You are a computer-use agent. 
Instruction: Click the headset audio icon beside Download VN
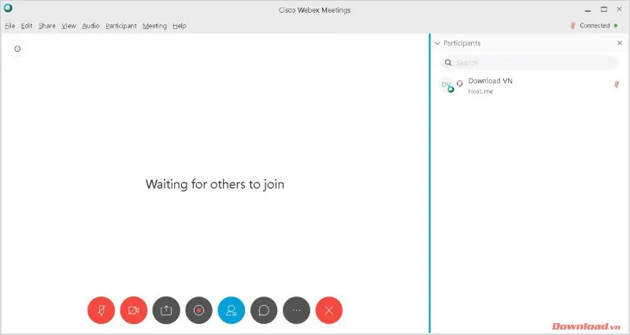[460, 83]
